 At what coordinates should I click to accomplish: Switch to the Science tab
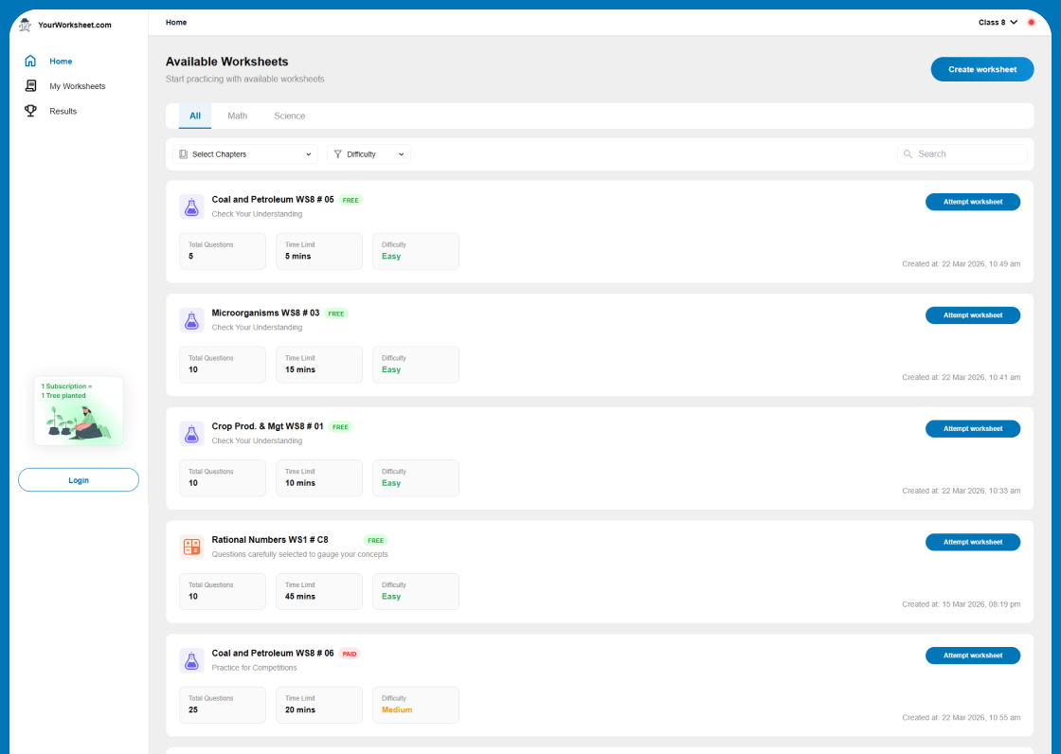click(289, 117)
